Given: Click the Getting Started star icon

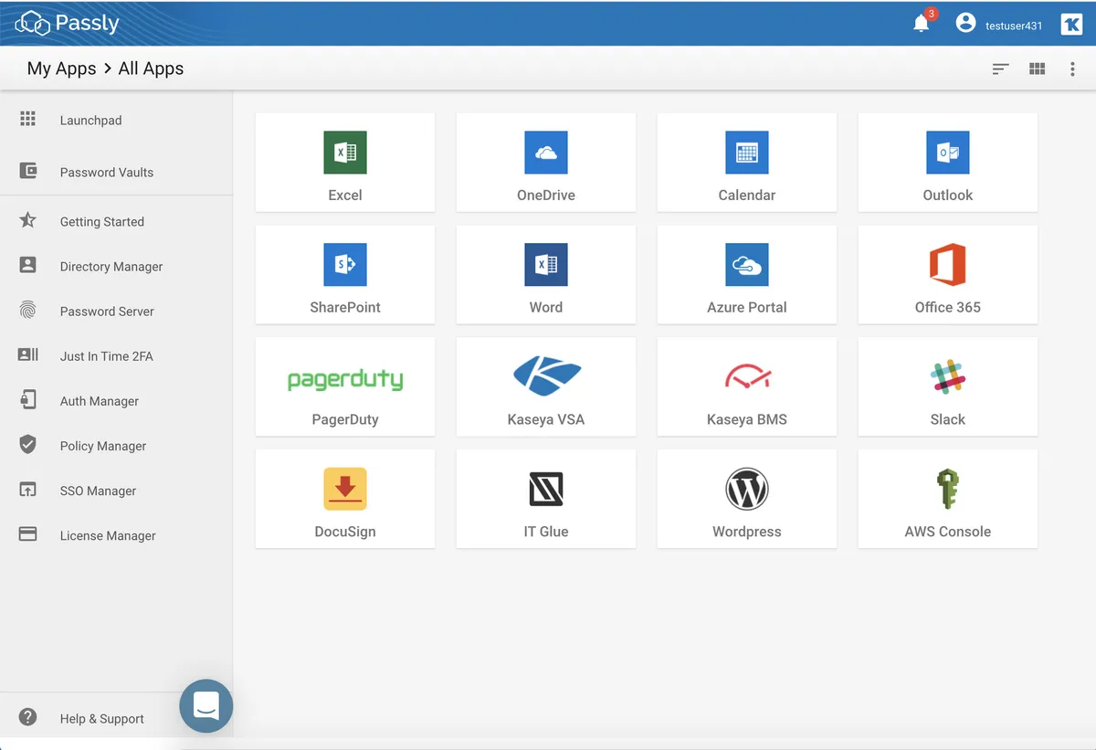Looking at the screenshot, I should 28,220.
